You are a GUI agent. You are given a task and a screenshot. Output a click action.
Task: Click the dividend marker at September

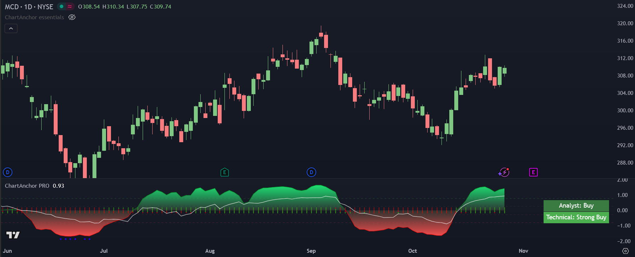coord(311,172)
